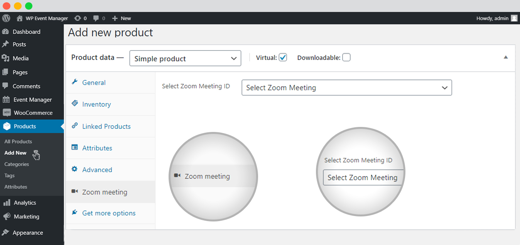Click the General wrench icon
The height and width of the screenshot is (245, 520).
(x=75, y=82)
